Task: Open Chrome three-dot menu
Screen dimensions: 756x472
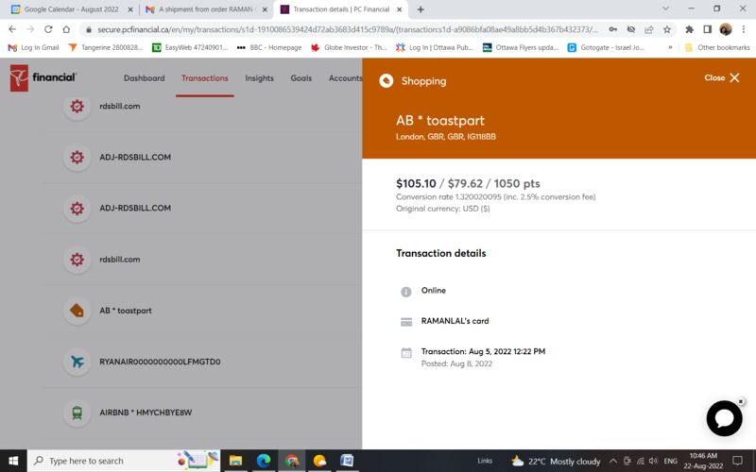Action: (744, 29)
